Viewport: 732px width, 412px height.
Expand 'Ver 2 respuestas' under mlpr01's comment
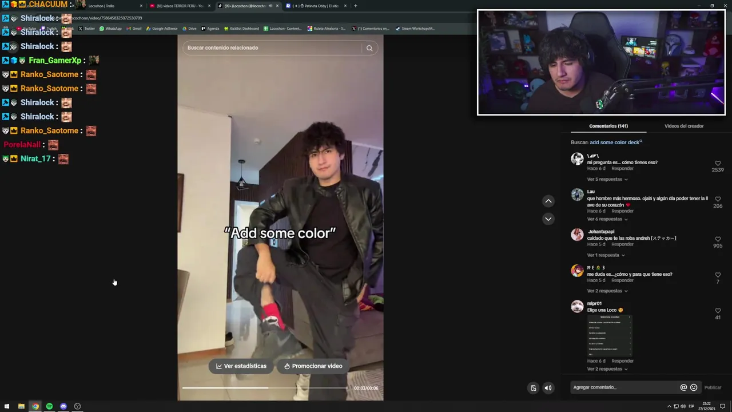(607, 369)
